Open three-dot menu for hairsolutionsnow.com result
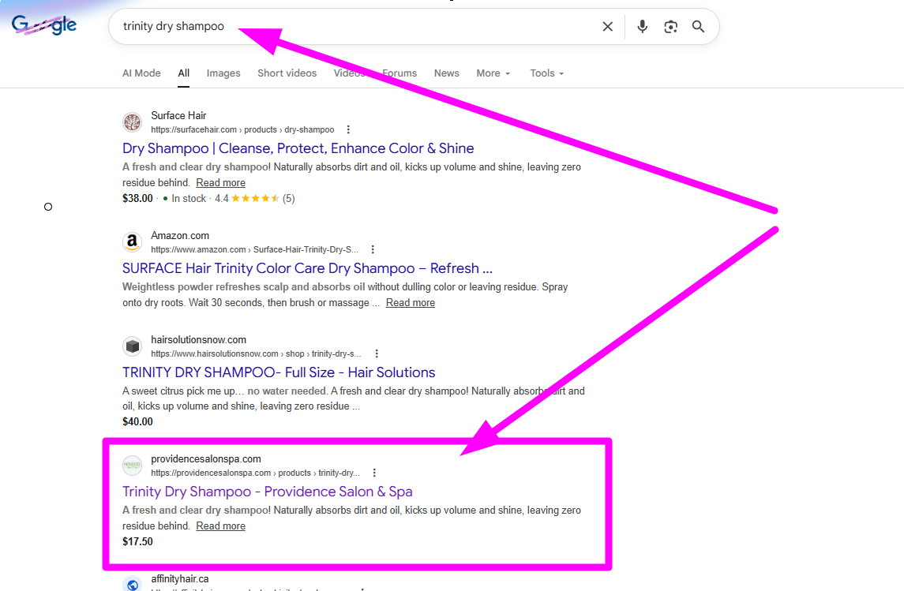The width and height of the screenshot is (904, 591). 377,353
